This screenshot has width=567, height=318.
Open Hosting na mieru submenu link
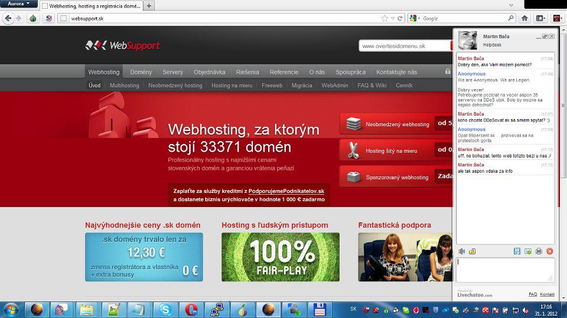[x=232, y=86]
